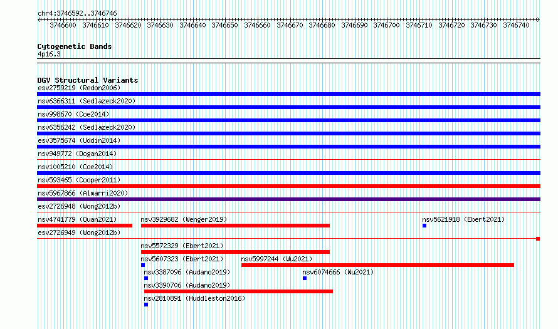Viewport: 558px width, 329px height.
Task: Click the red square ending the esv2726949 line
Action: click(538, 239)
